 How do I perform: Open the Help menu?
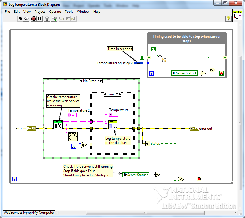[x=97, y=12]
